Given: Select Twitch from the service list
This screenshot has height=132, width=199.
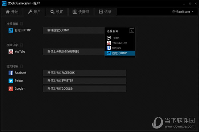Looking at the screenshot, I should (120, 38).
